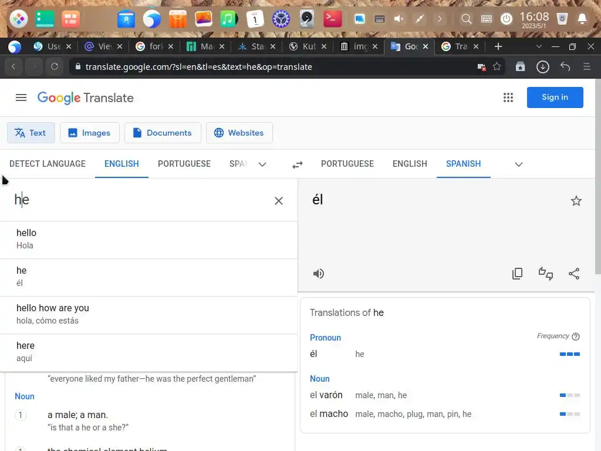Swap source and target languages

(298, 164)
